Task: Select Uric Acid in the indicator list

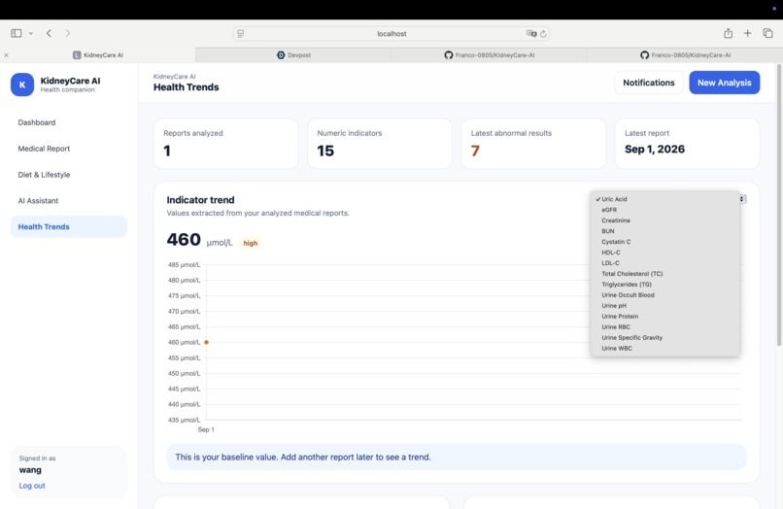Action: click(664, 199)
